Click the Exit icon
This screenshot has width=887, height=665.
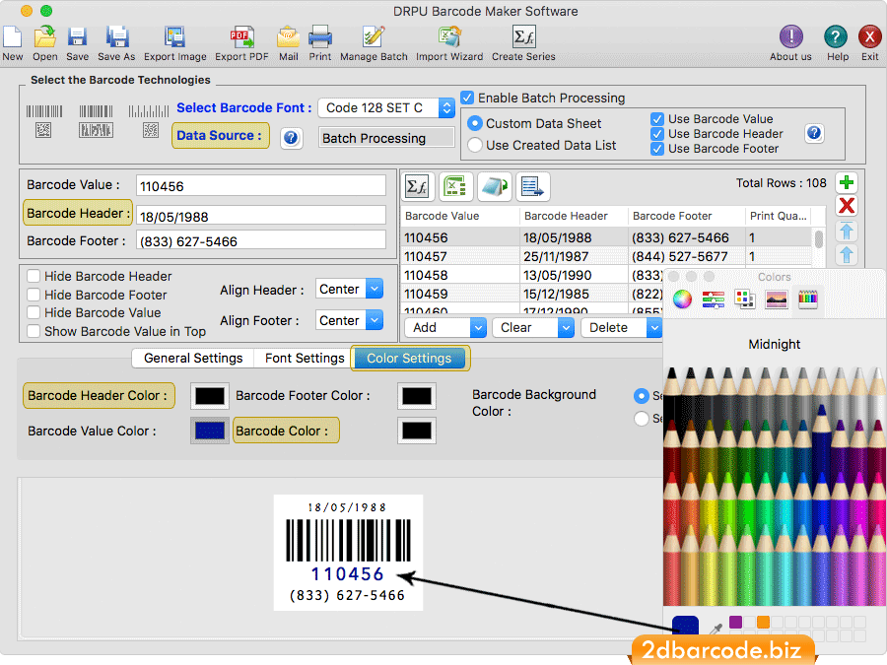pos(870,37)
